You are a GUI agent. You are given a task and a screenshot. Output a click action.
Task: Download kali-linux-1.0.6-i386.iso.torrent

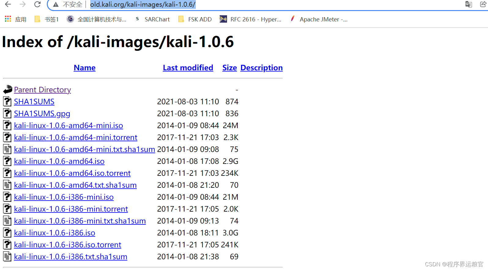pos(68,245)
